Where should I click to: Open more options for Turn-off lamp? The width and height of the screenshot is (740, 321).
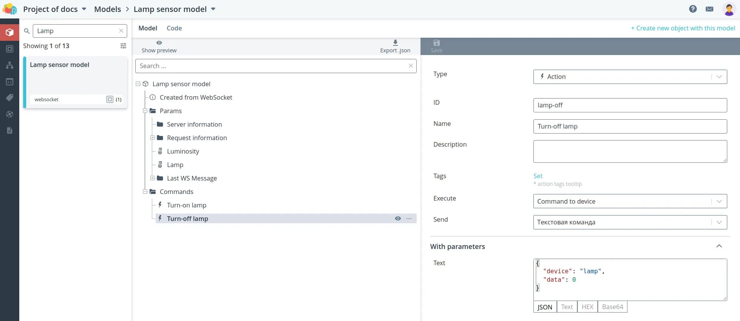tap(409, 219)
